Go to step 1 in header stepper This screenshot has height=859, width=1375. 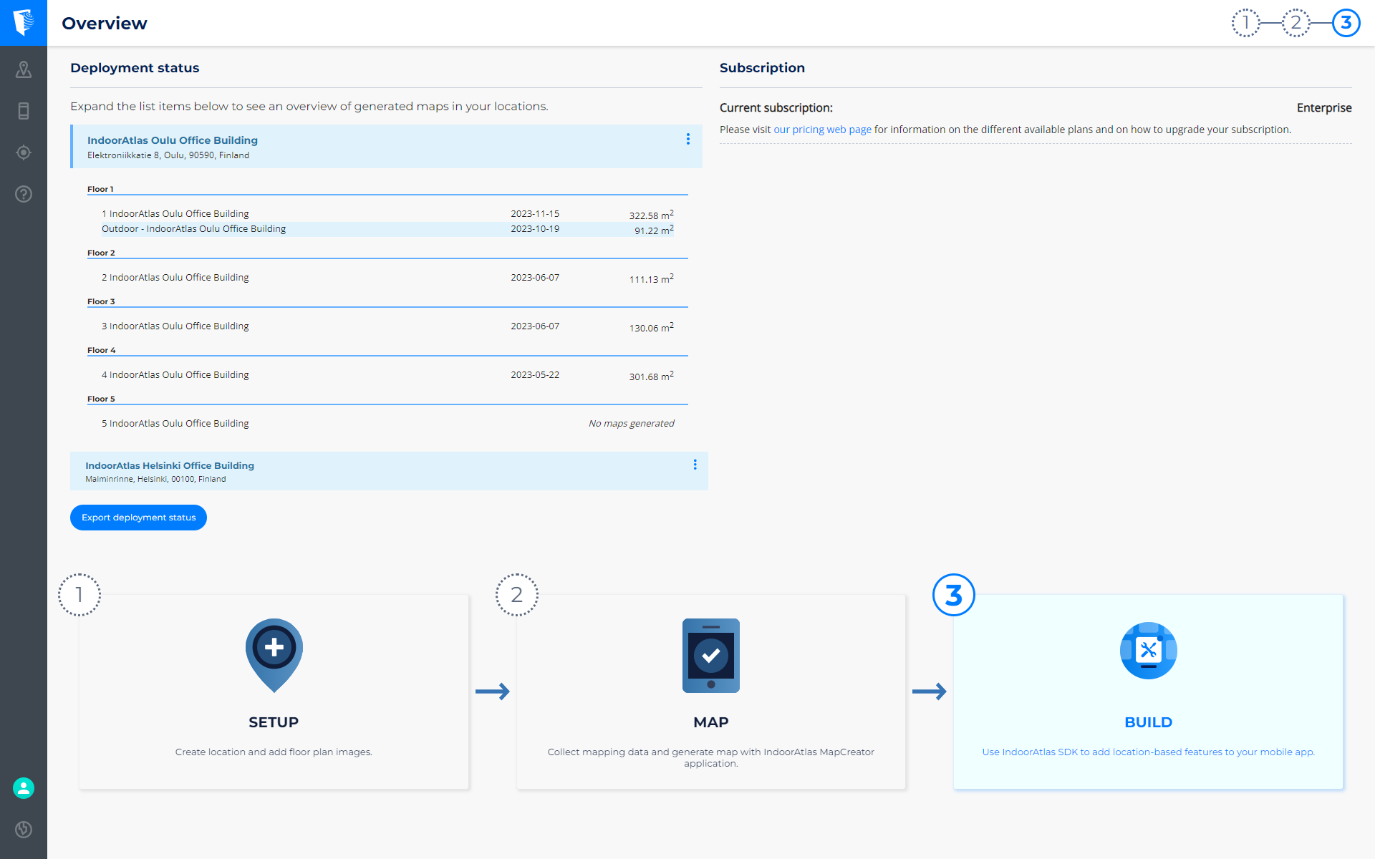click(x=1245, y=23)
